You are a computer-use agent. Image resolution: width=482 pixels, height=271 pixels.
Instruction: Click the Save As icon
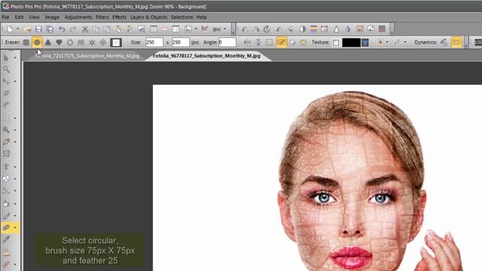(50, 29)
